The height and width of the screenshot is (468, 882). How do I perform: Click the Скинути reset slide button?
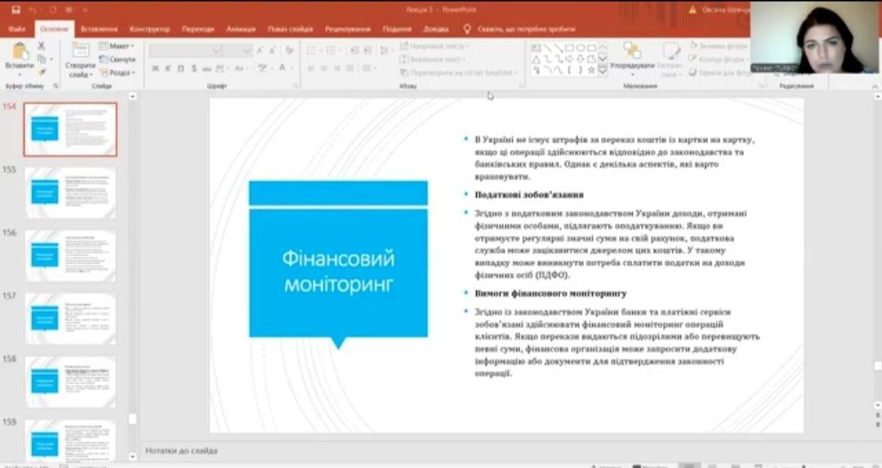pos(118,59)
